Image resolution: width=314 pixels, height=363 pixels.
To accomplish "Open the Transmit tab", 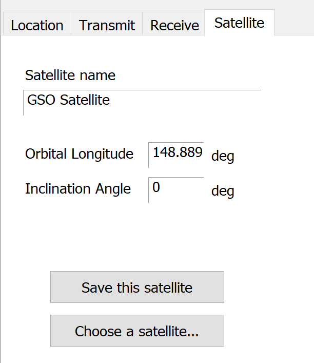I will point(107,24).
